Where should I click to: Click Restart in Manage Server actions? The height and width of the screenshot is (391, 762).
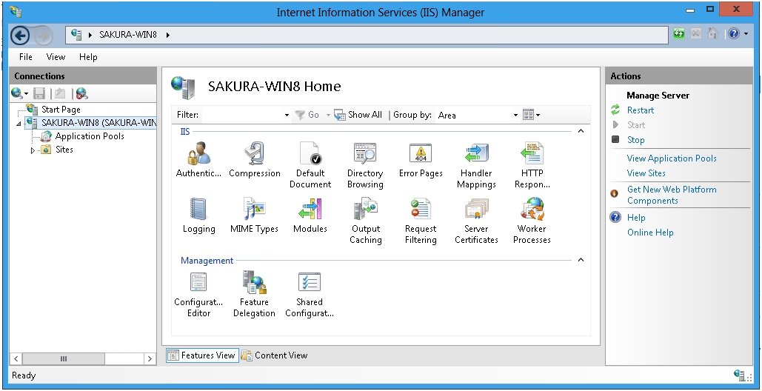[641, 110]
